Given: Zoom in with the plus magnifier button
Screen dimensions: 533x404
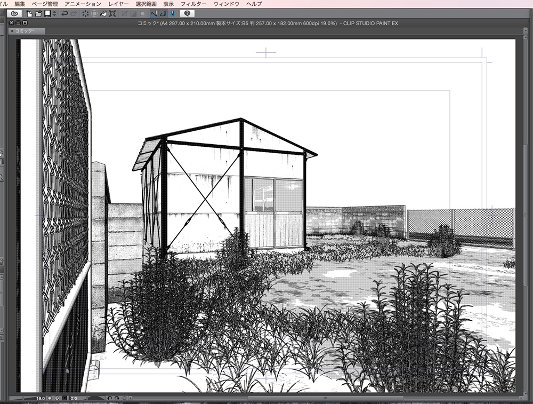Looking at the screenshot, I should coord(57,398).
